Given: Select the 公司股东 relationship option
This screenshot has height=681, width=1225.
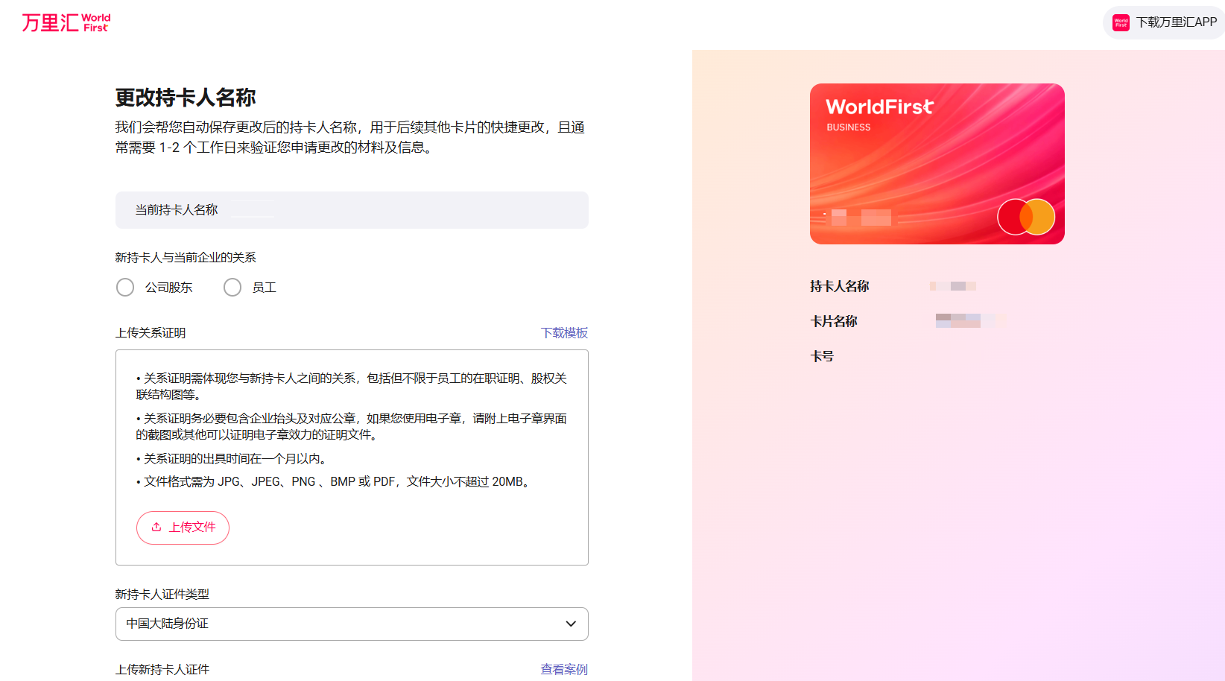Looking at the screenshot, I should 124,287.
